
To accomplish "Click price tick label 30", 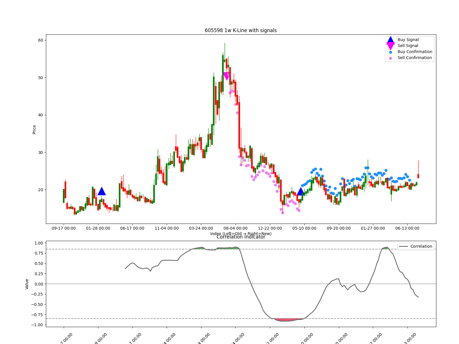I will coord(41,153).
